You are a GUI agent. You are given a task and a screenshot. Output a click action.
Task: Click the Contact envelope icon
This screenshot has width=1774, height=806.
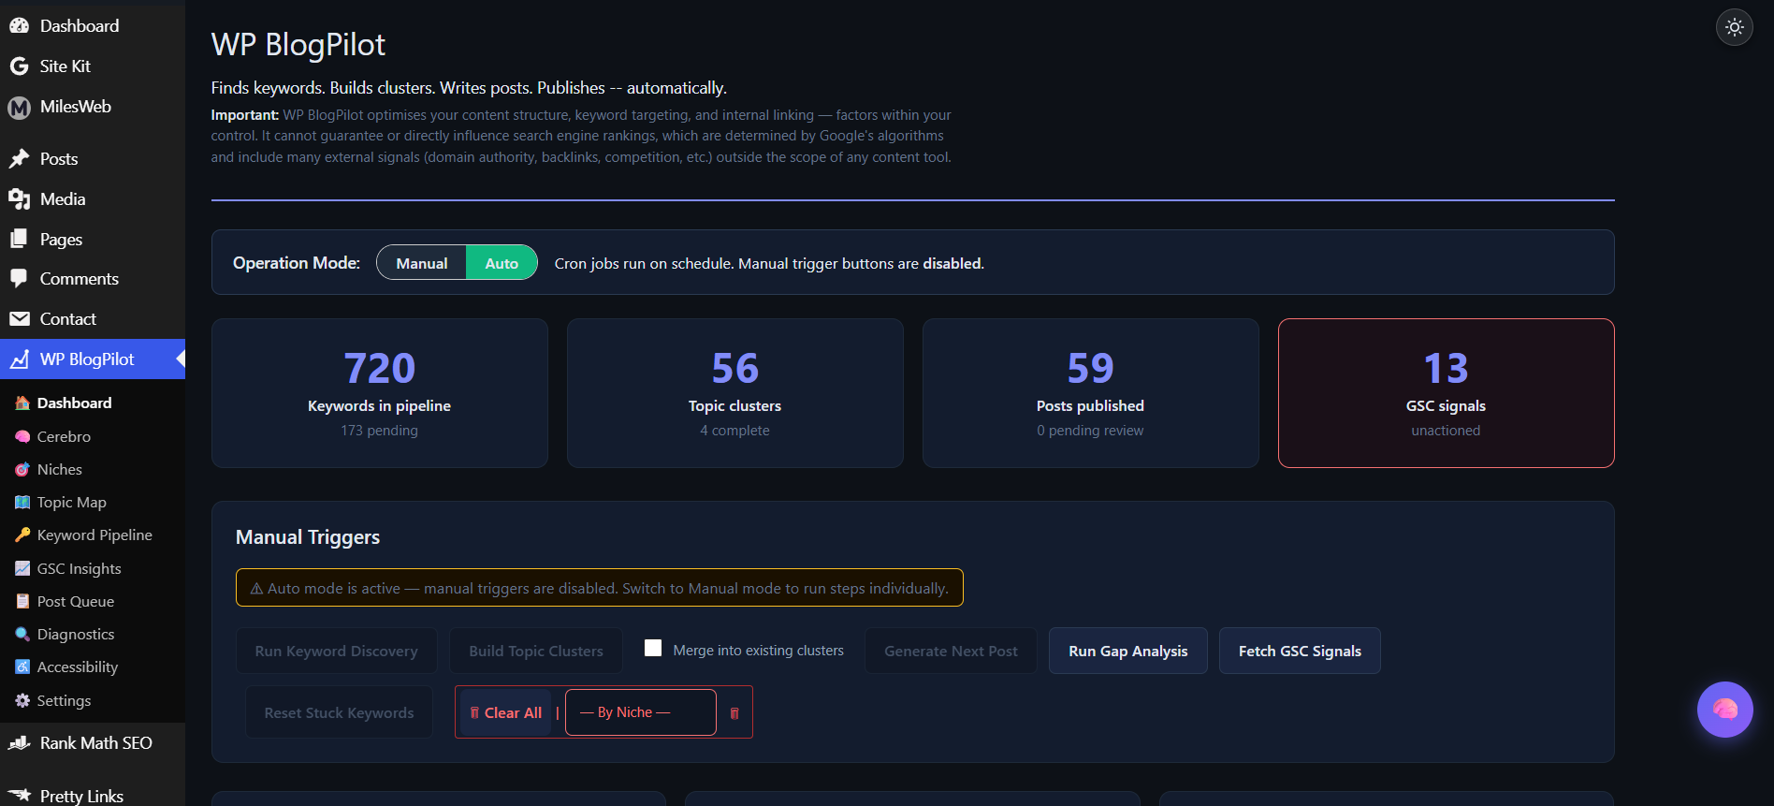(x=19, y=319)
